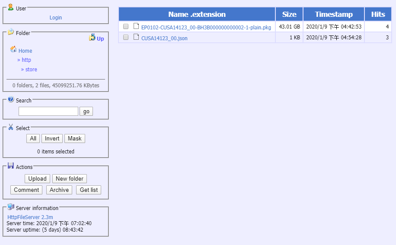Image resolution: width=396 pixels, height=245 pixels.
Task: Click the Actions panel floppy disk icon
Action: (x=11, y=166)
